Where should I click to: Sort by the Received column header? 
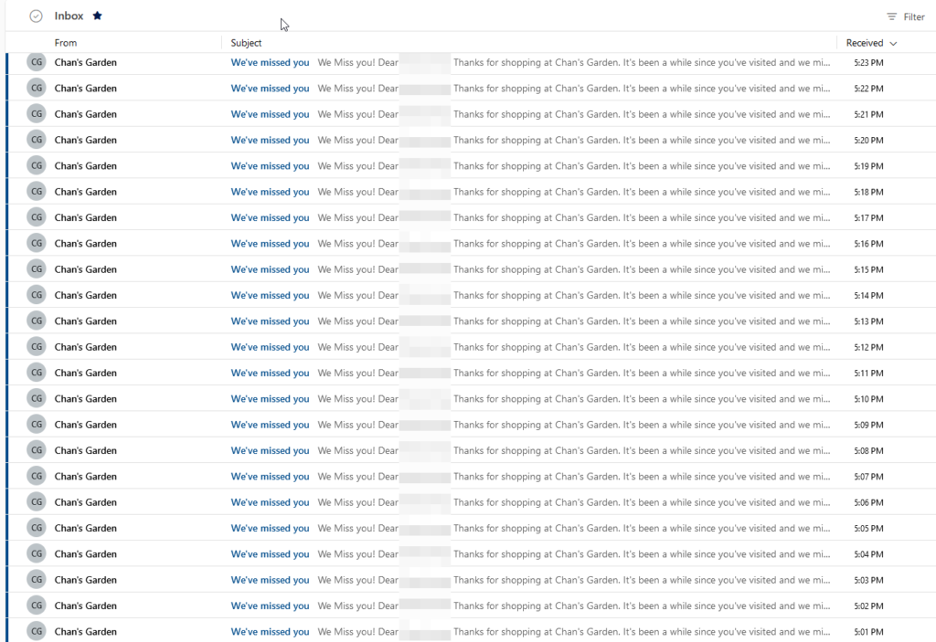(x=864, y=43)
